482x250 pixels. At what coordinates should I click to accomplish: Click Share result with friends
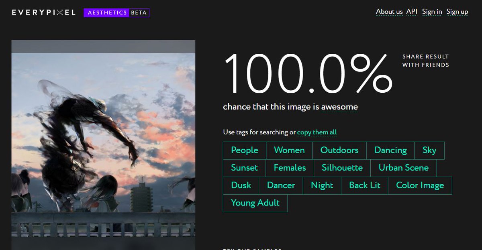coord(426,61)
